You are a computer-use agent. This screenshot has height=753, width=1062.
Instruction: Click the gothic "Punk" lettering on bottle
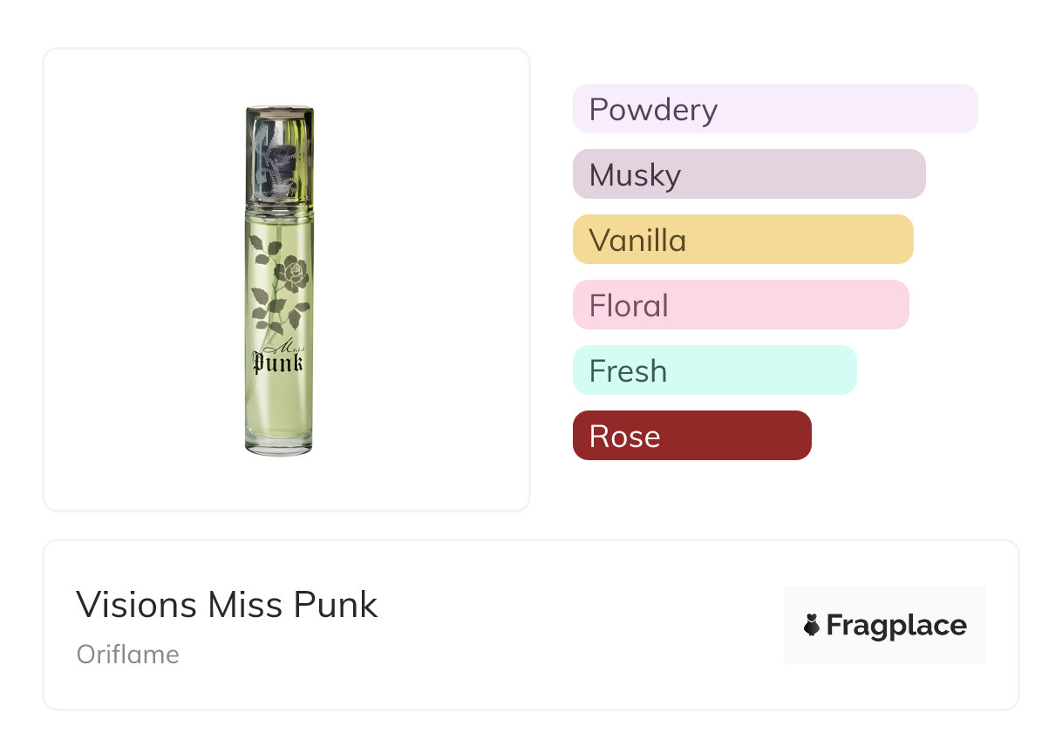(277, 362)
